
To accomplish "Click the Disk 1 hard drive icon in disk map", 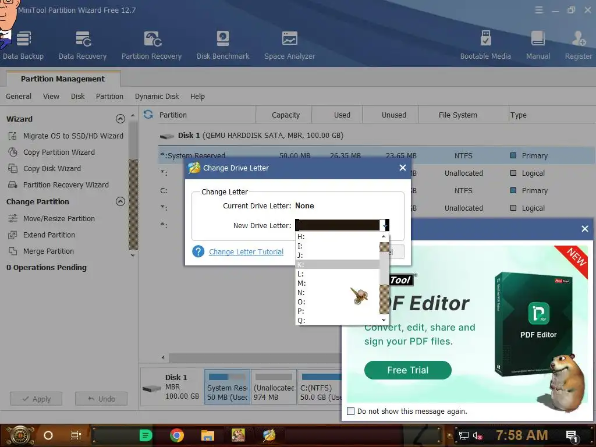I will coord(152,388).
